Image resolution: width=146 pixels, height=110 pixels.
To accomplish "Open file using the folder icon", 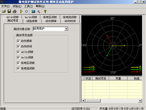I will click(x=4, y=11).
